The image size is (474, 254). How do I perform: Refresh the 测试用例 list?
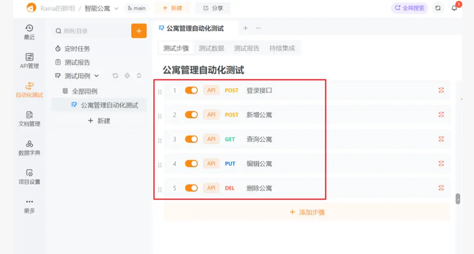pos(115,76)
